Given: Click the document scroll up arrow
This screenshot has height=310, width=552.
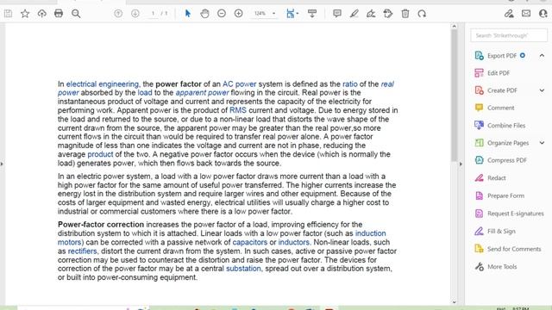Looking at the screenshot, I should click(x=455, y=27).
